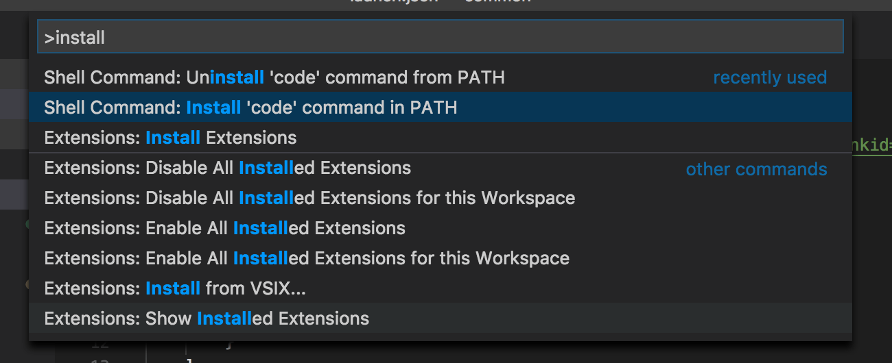Open Extensions: Show Installed Extensions

coord(207,318)
